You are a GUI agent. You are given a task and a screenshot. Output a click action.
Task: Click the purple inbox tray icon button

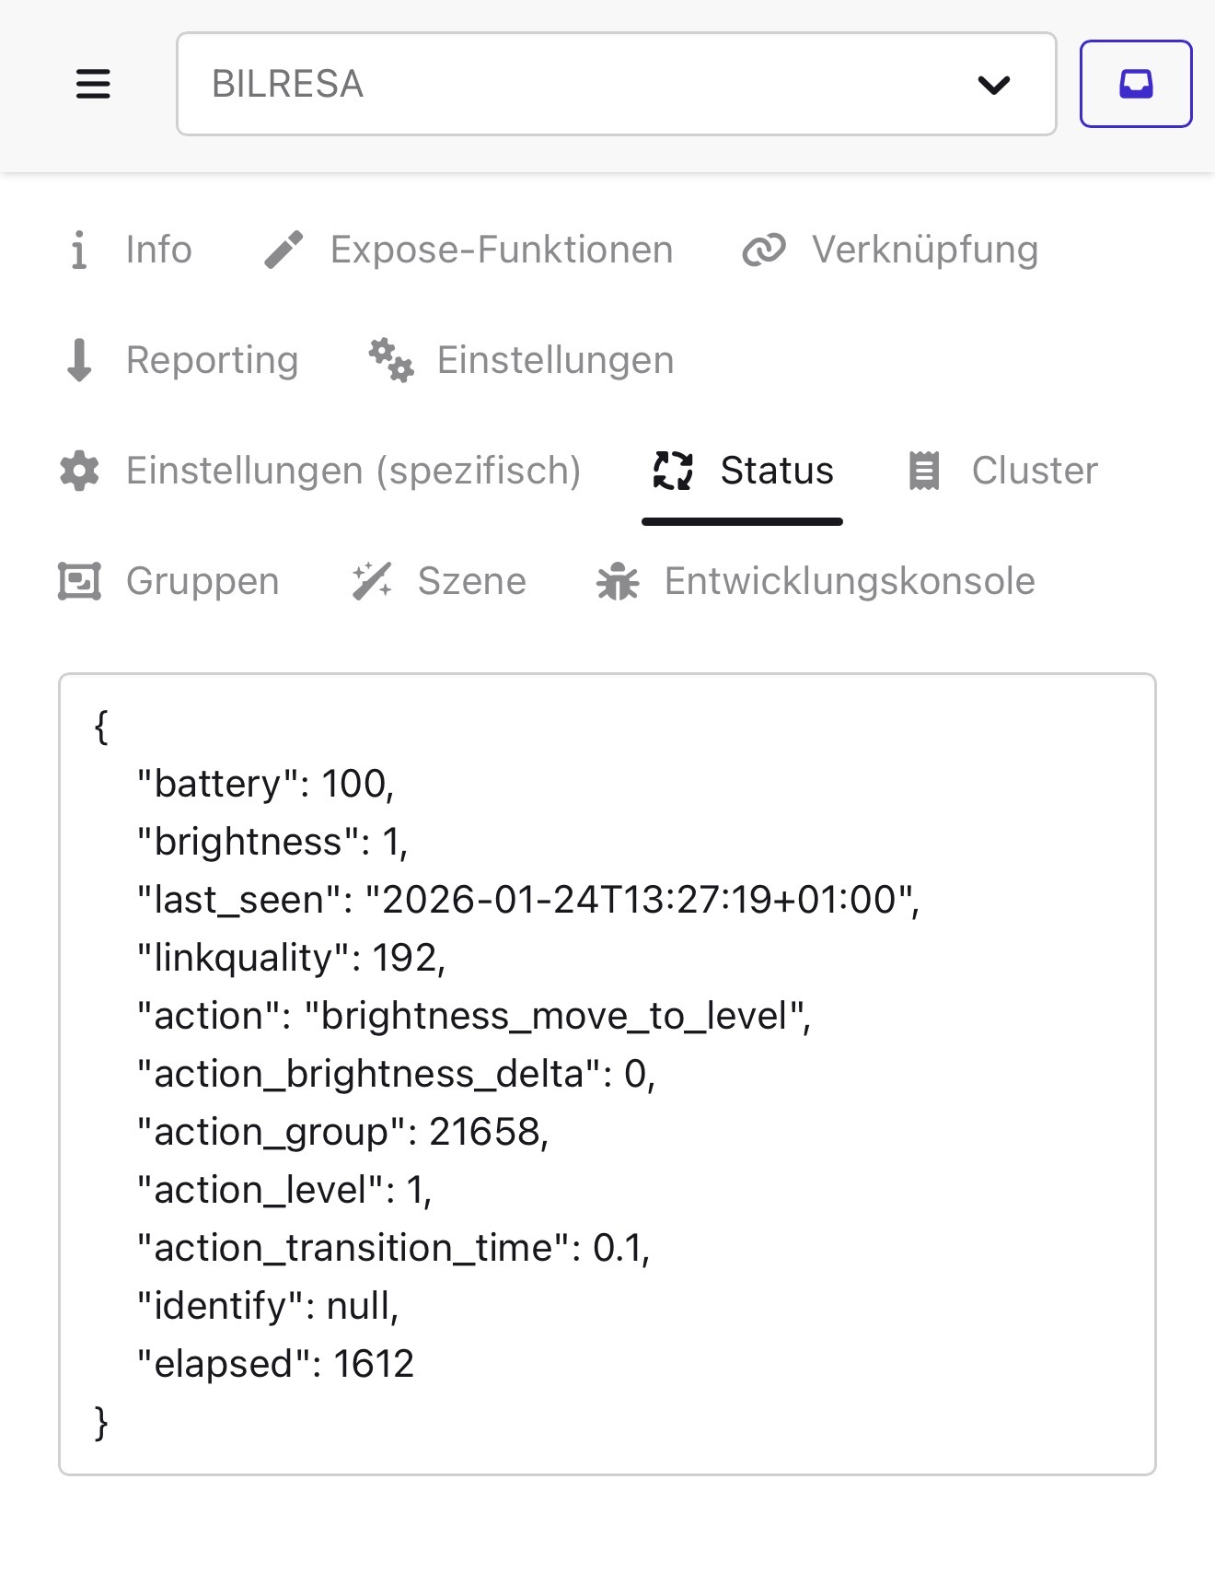pos(1135,84)
